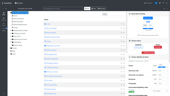Edit the daily Goal 1000 field
The image size is (170, 96).
[x=150, y=25]
